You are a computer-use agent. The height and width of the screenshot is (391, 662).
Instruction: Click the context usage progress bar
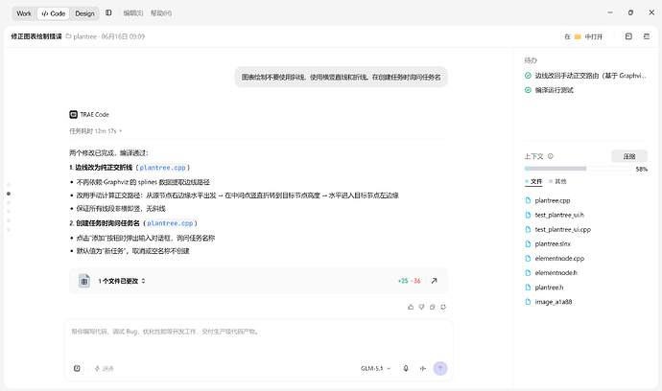click(x=578, y=169)
